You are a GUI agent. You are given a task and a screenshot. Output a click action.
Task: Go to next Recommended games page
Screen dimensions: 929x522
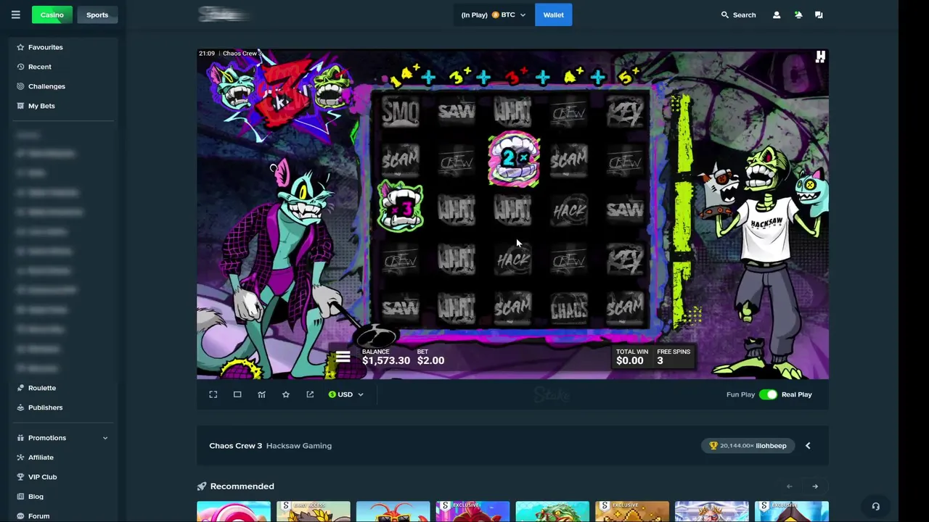coord(815,486)
